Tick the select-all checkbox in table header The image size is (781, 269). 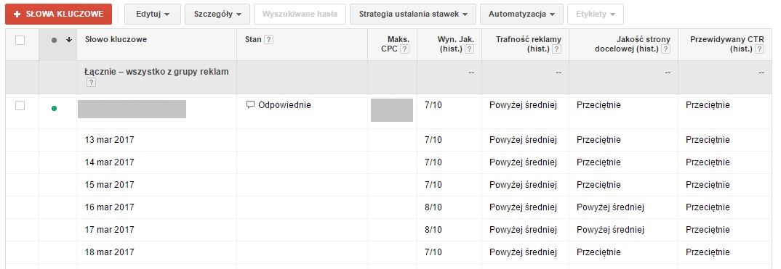20,40
